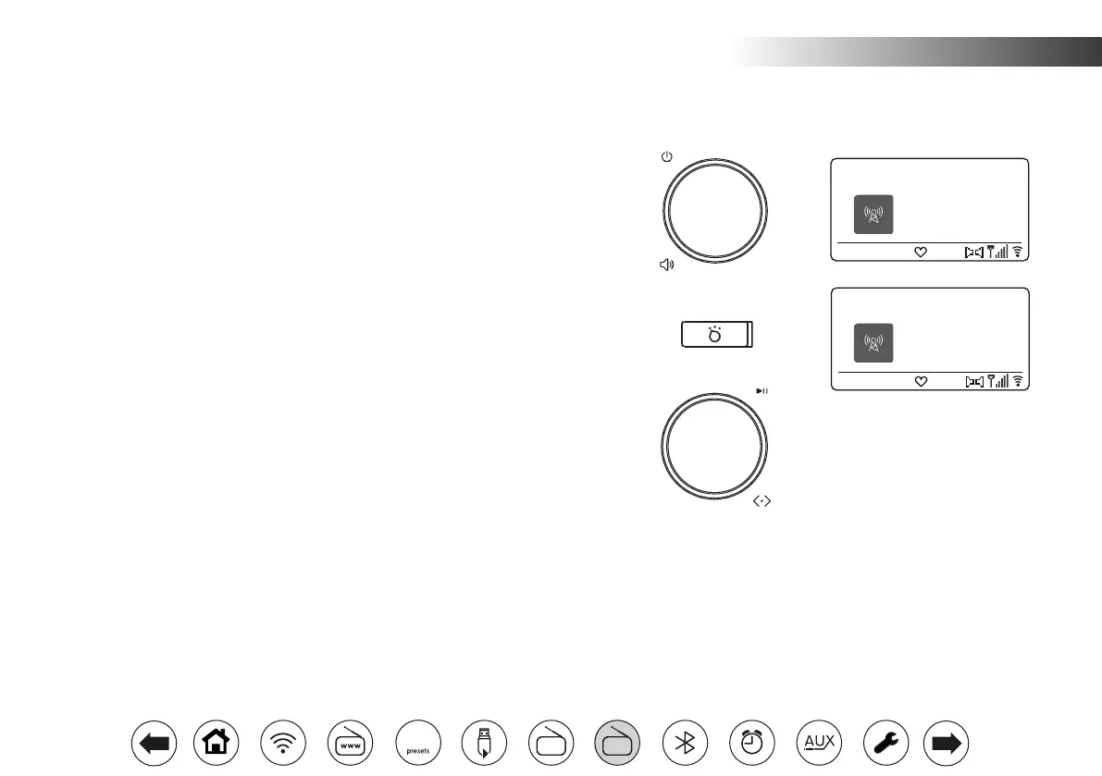Open the AUX input section
1102x776 pixels.
[820, 743]
